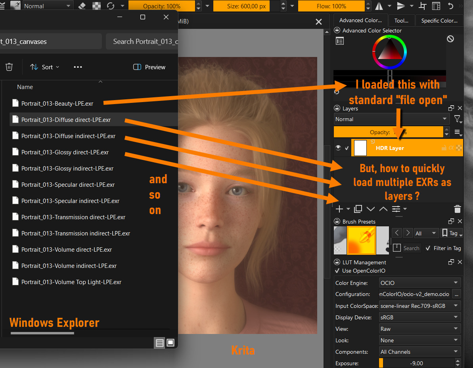
Task: Click the duplicate layer icon
Action: pos(358,209)
